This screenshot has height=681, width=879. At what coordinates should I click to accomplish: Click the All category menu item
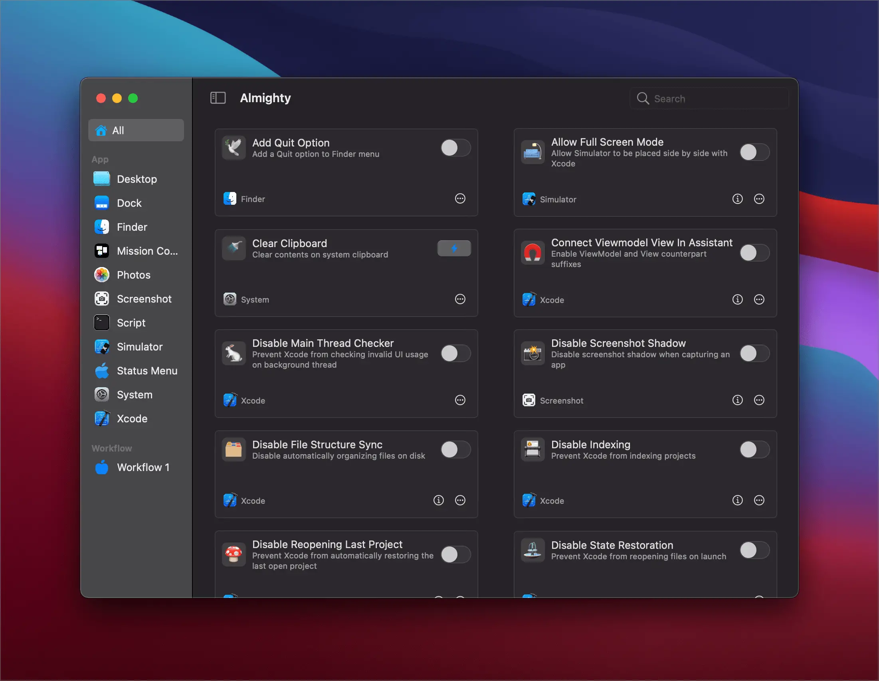136,131
